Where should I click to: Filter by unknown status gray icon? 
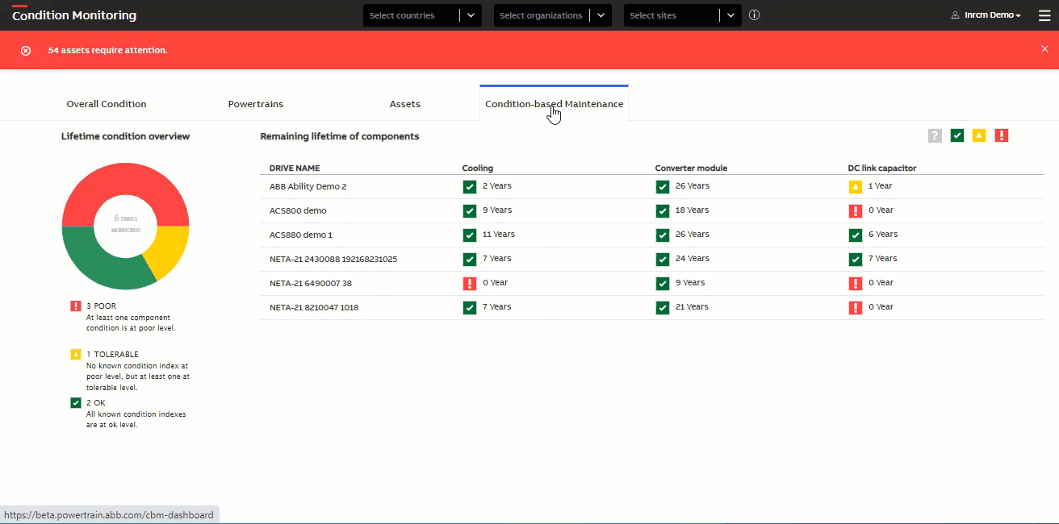click(935, 136)
